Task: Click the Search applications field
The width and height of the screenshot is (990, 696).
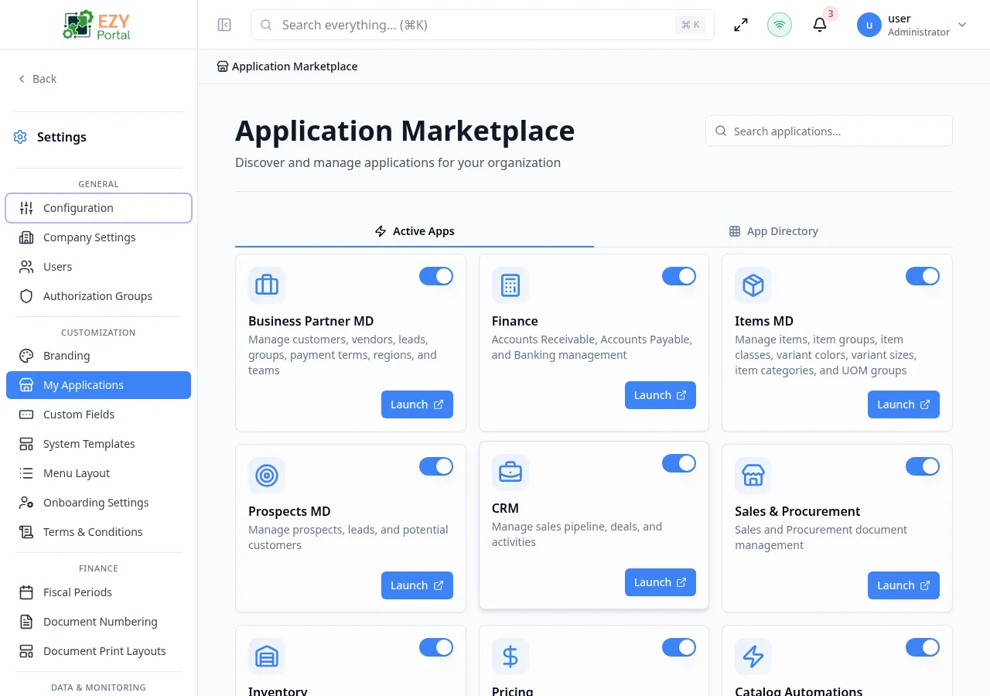Action: [x=829, y=131]
